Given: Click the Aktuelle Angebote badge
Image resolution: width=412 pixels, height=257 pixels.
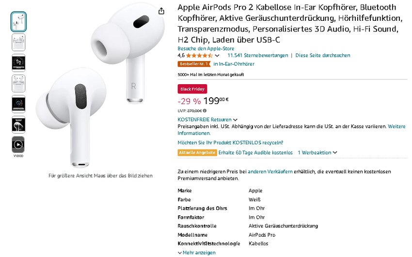Looking at the screenshot, I should 197,152.
